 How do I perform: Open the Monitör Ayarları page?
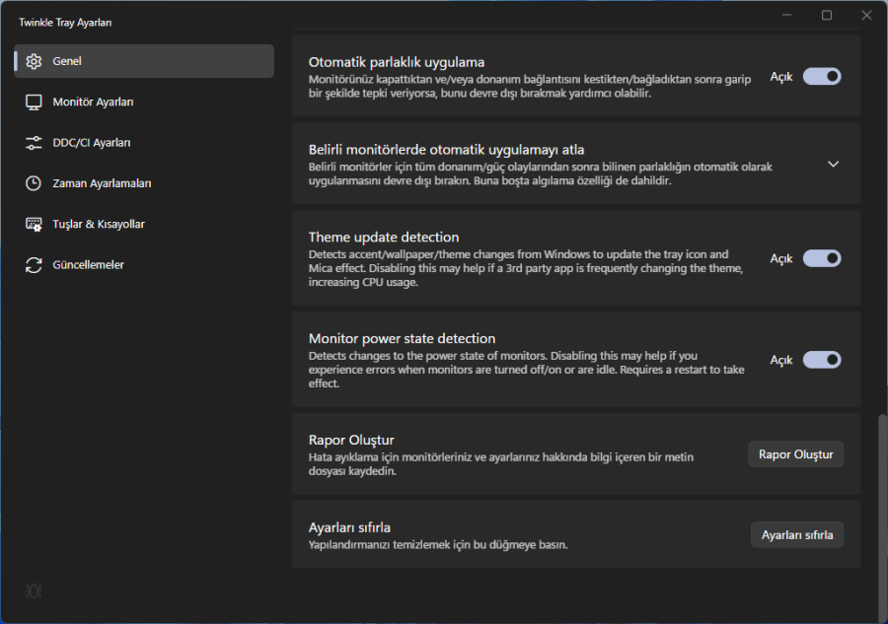(x=93, y=102)
